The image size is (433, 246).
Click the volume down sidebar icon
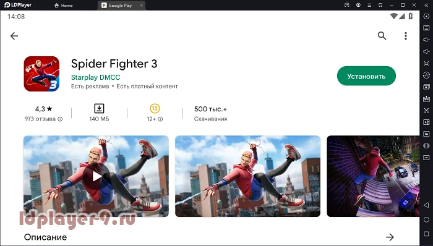coord(426,51)
